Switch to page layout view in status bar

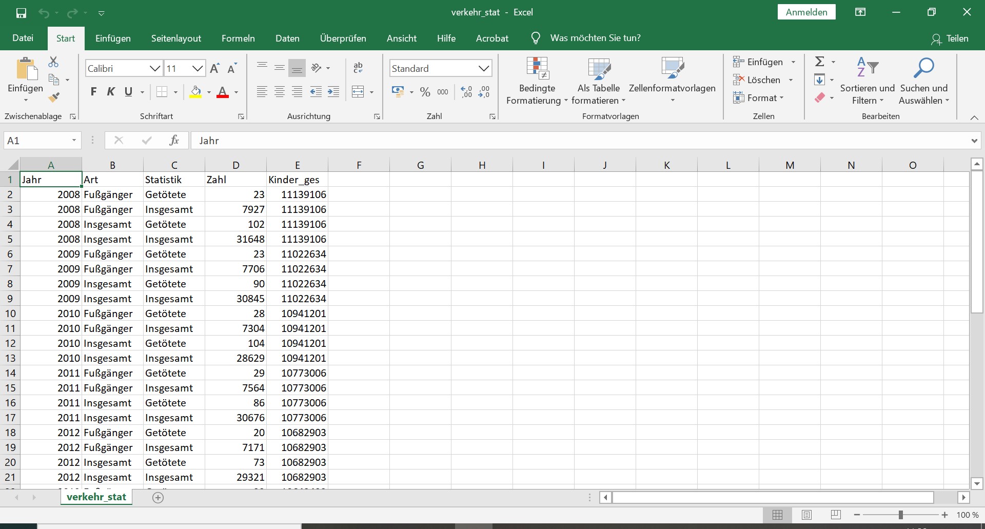tap(806, 515)
